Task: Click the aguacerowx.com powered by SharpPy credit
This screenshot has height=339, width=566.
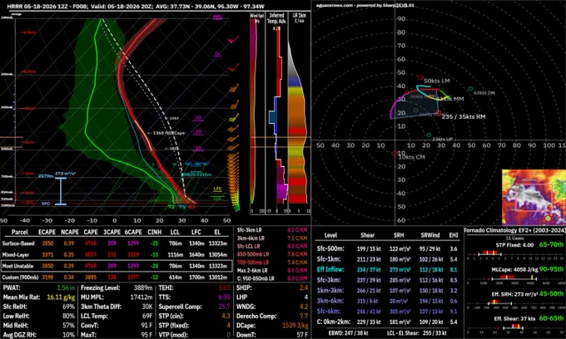Action: click(x=365, y=6)
